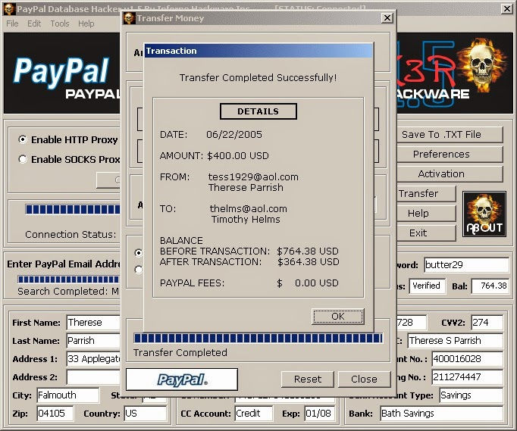The width and height of the screenshot is (517, 431).
Task: Click the DETAILS button in Transaction dialog
Action: click(258, 111)
